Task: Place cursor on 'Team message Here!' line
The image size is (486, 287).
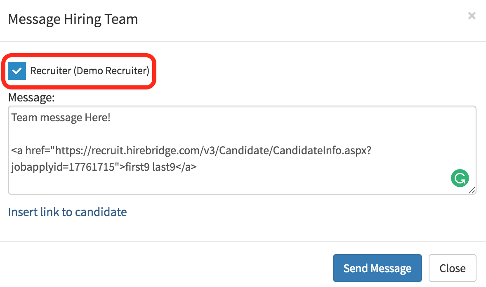Action: point(61,118)
